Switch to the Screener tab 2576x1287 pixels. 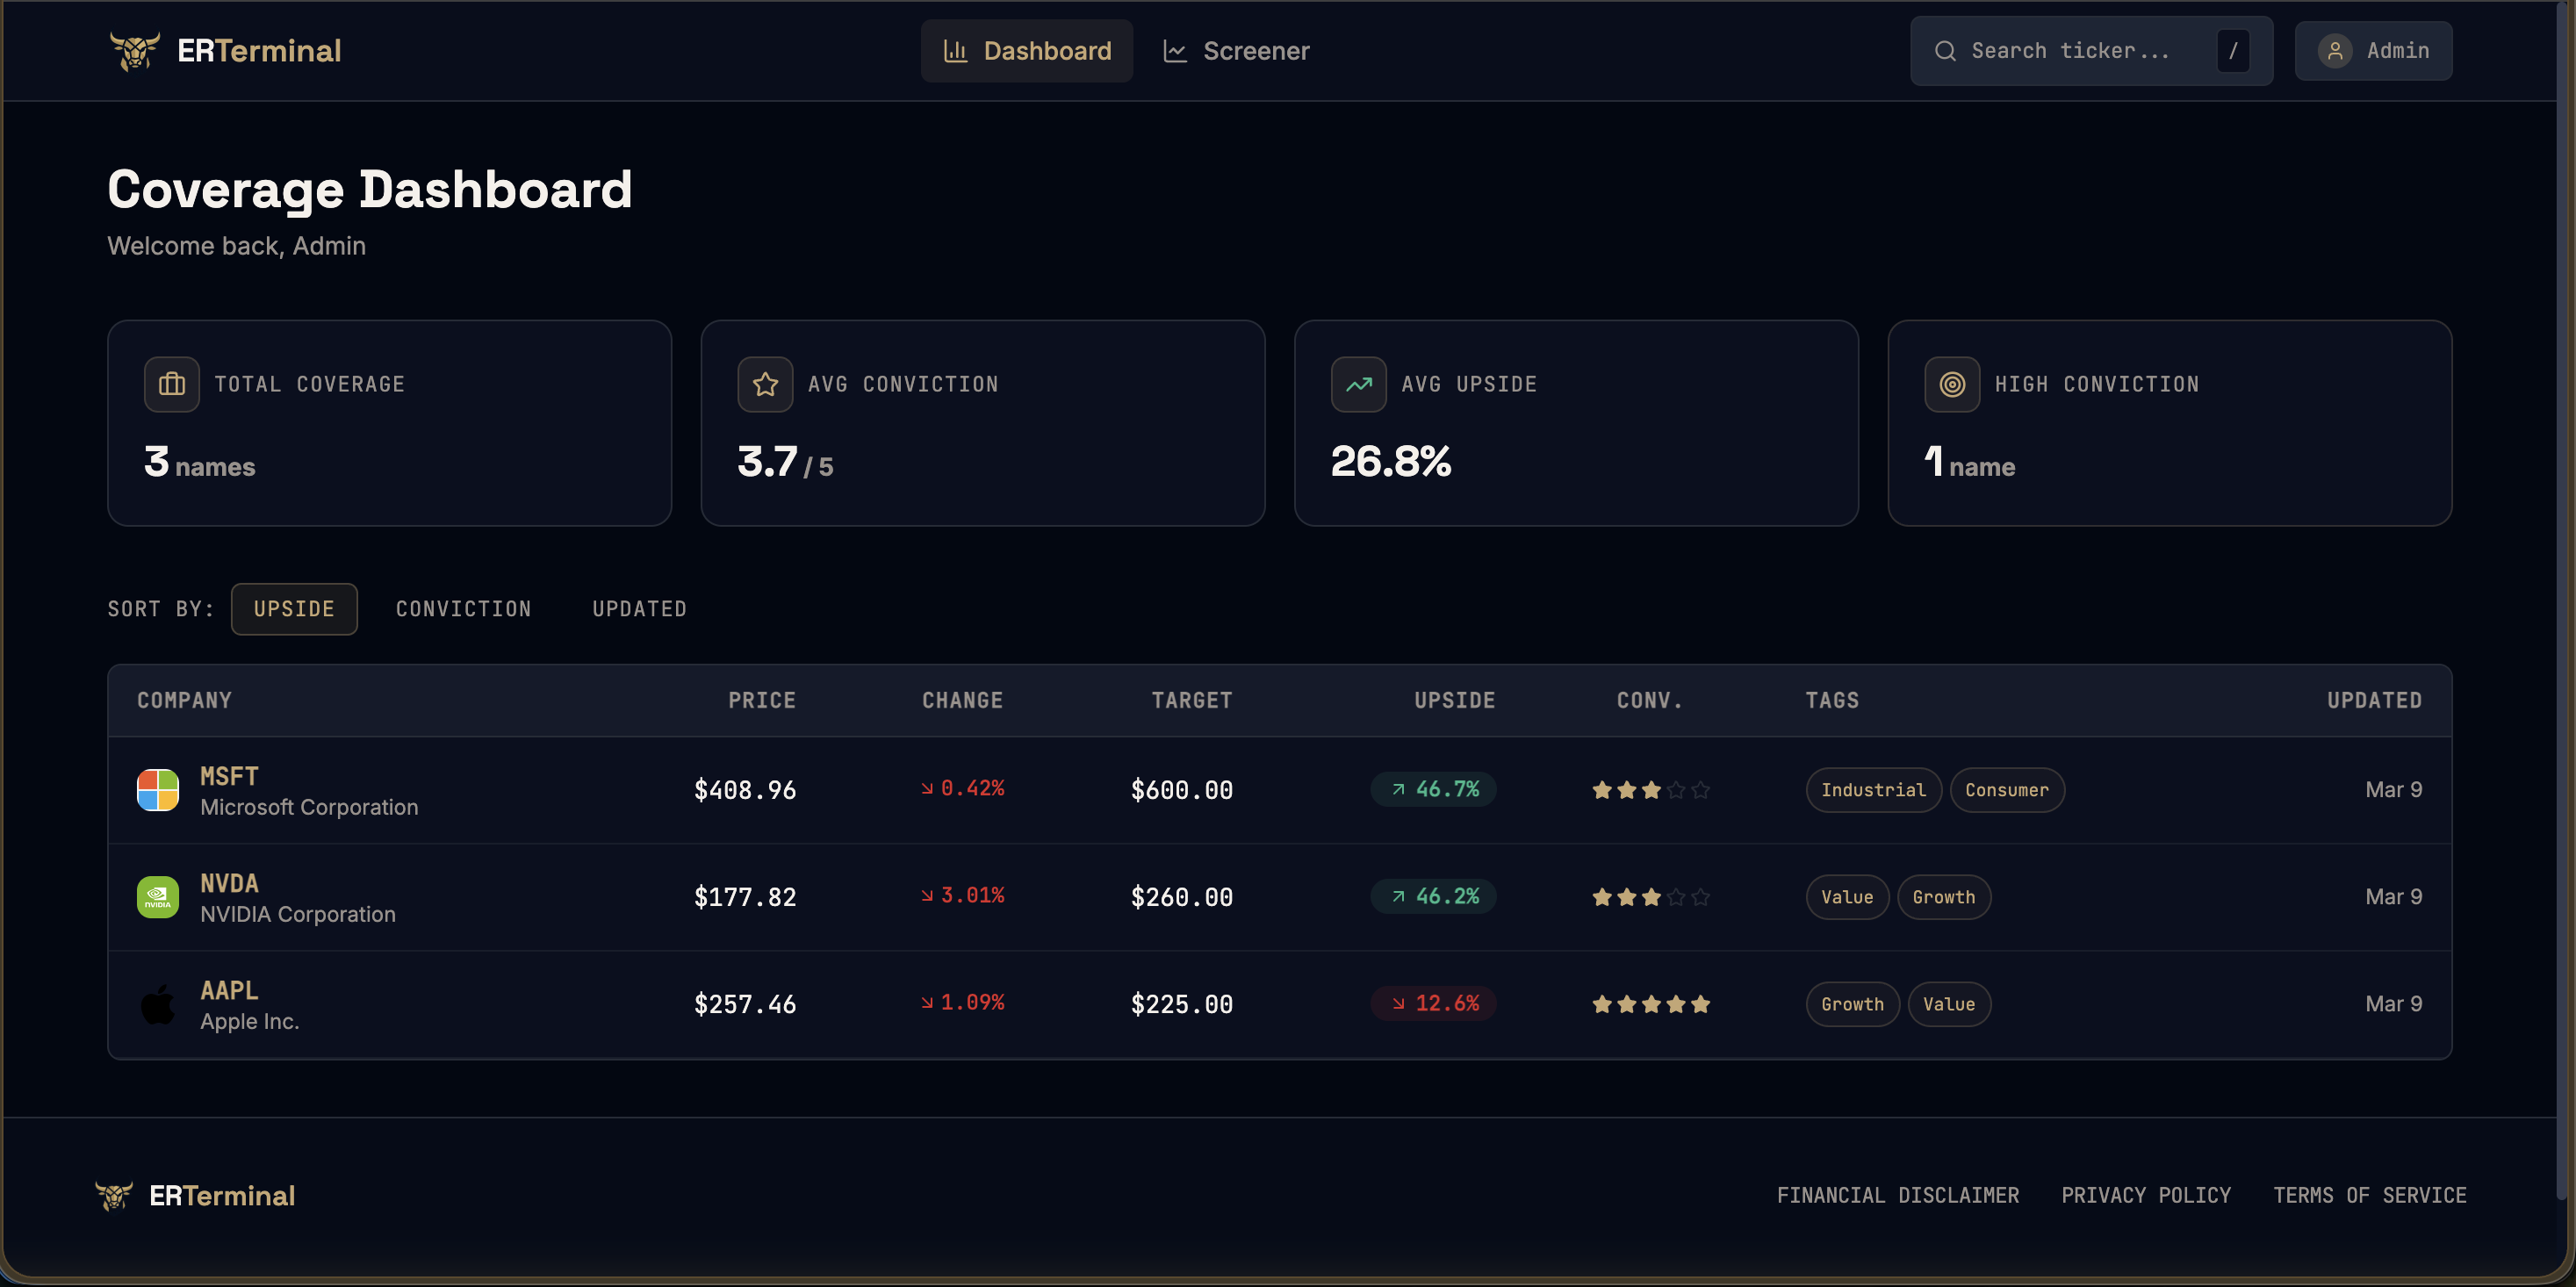pyautogui.click(x=1236, y=50)
